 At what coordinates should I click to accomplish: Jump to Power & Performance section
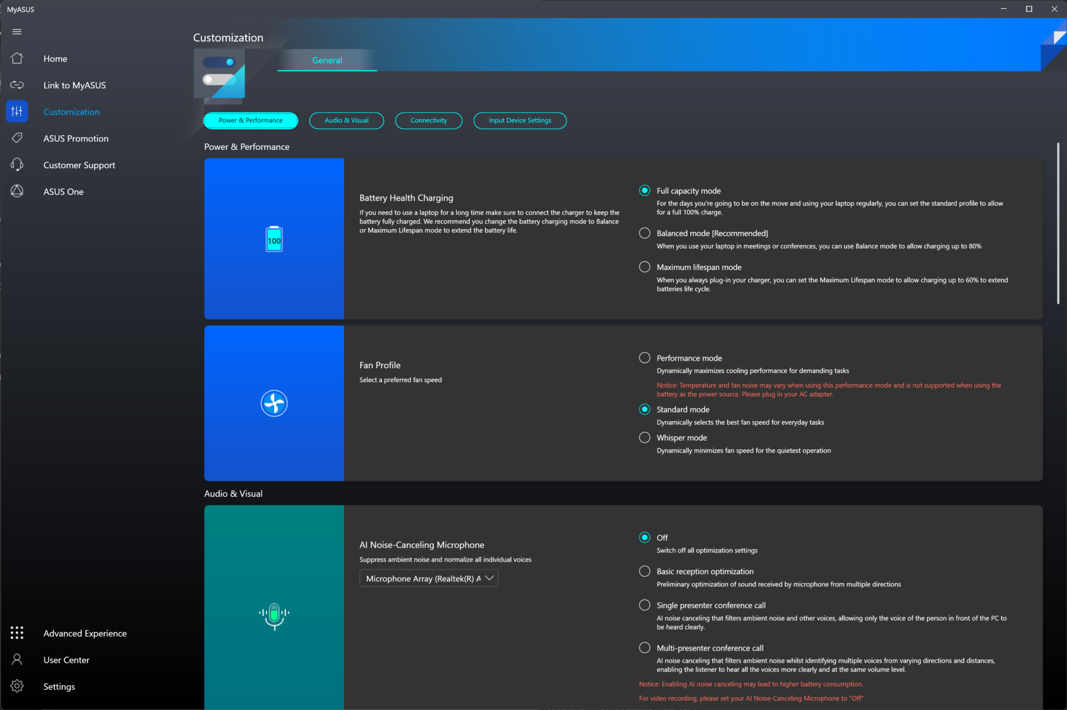click(x=251, y=121)
